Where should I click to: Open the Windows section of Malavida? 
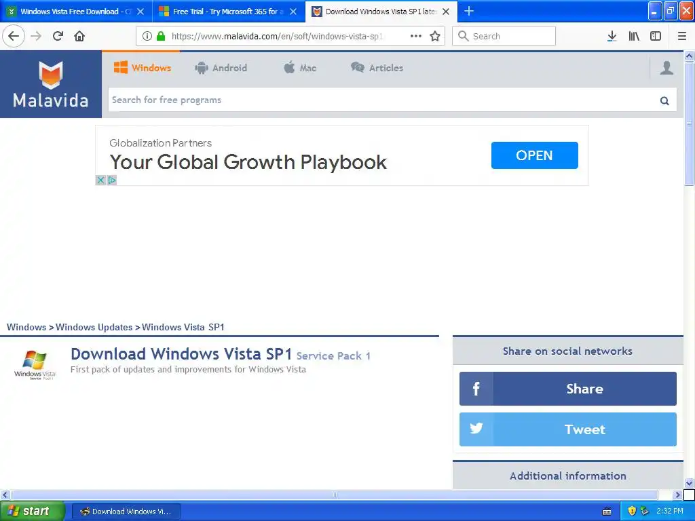pyautogui.click(x=143, y=68)
